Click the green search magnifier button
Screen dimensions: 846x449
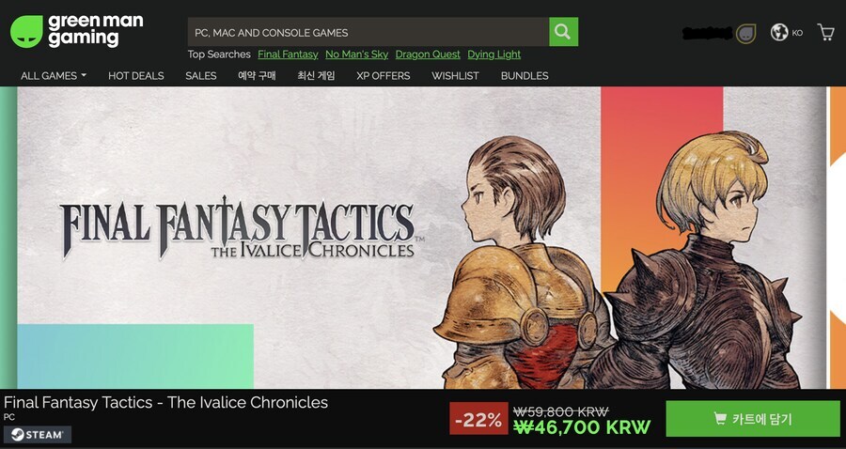(x=563, y=32)
